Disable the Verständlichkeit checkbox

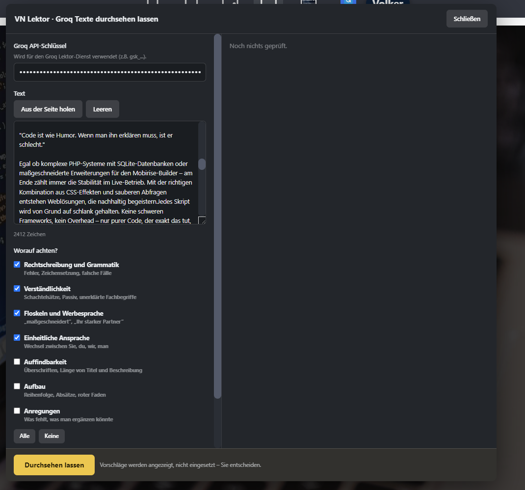pyautogui.click(x=17, y=289)
